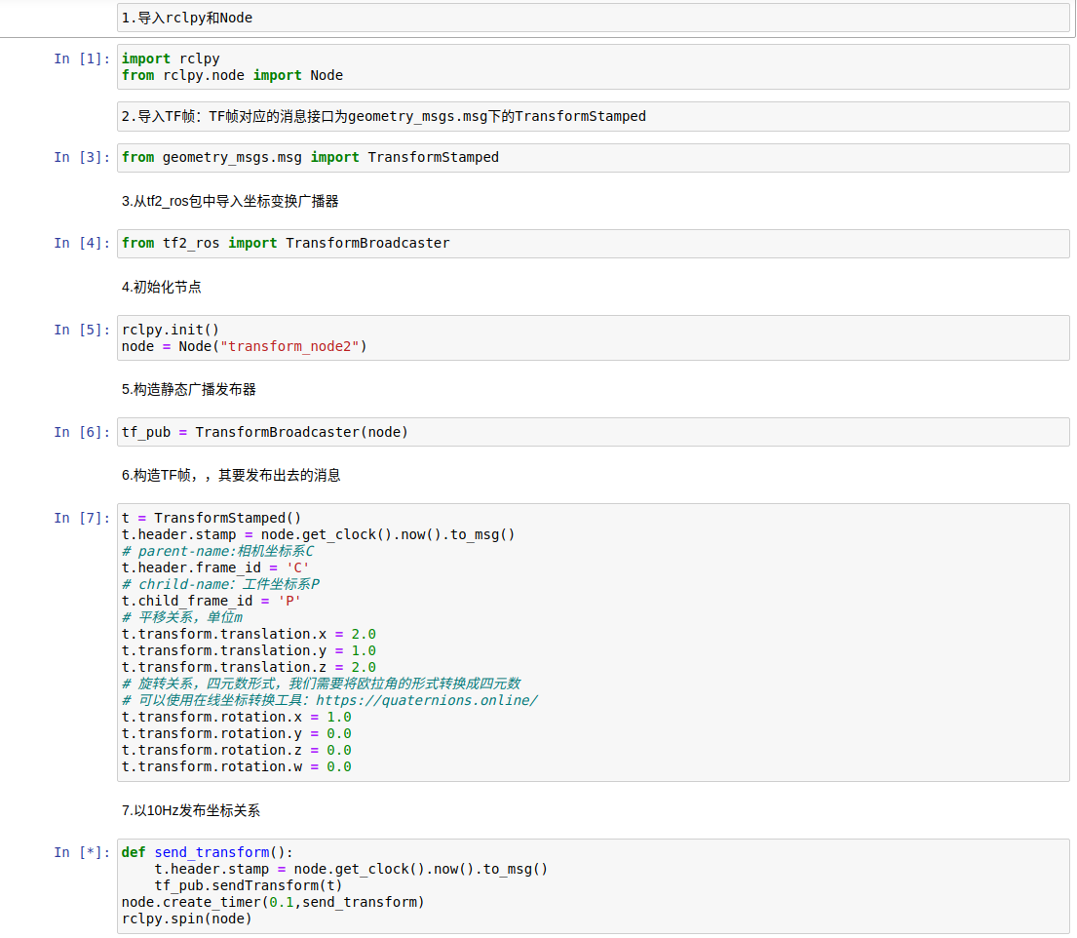The image size is (1077, 938).
Task: Select the In [1] cell prompt
Action: coord(82,59)
